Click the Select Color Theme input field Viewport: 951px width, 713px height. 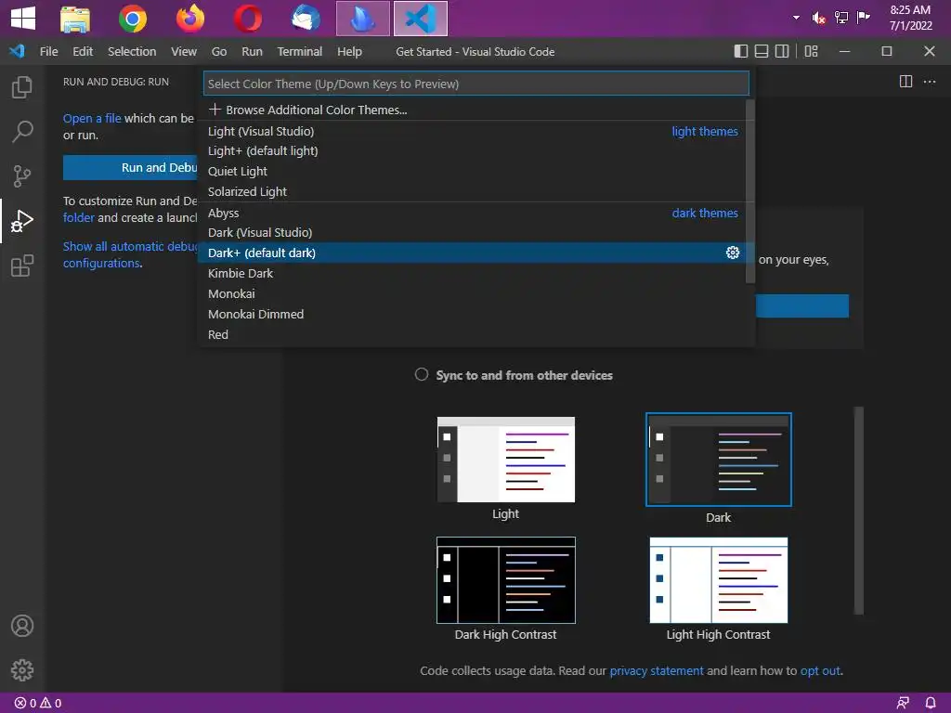476,84
